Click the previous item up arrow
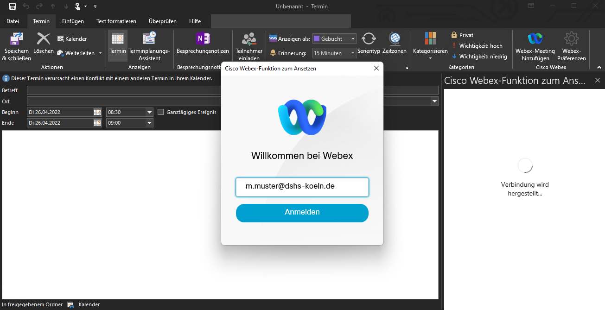The image size is (605, 310). tap(53, 6)
